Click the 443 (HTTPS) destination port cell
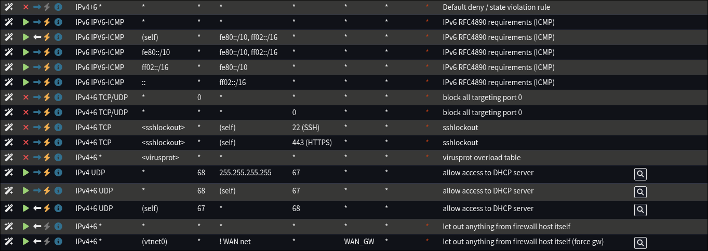The height and width of the screenshot is (251, 708). click(x=312, y=142)
